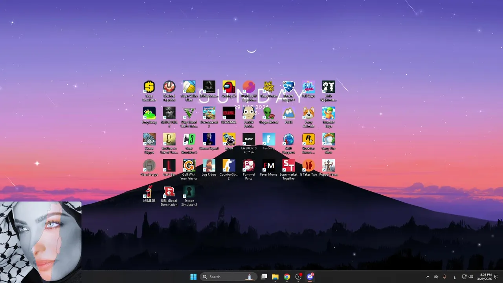Click the Brothers A Tale of Two shortcut
The width and height of the screenshot is (503, 283).
coord(169,144)
